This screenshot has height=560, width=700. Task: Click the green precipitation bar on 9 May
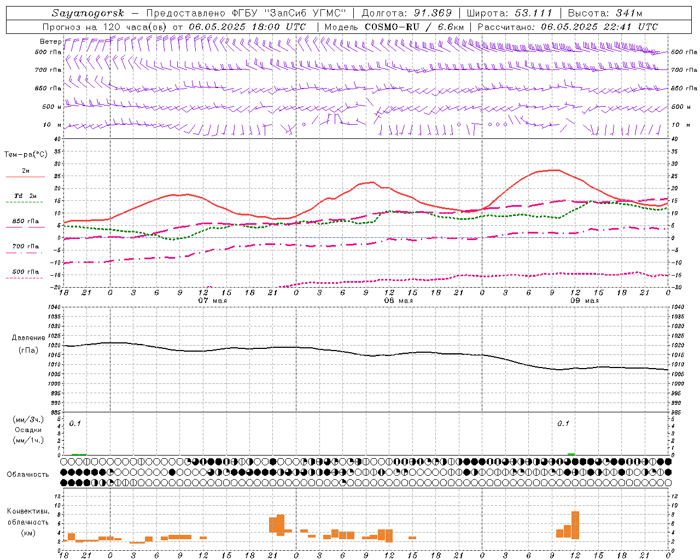click(571, 454)
